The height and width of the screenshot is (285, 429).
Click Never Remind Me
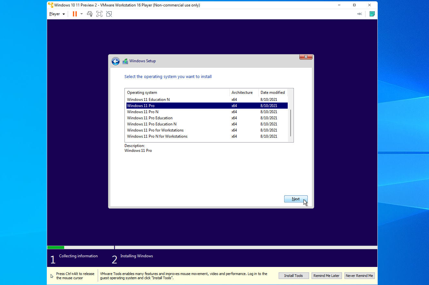(x=359, y=276)
